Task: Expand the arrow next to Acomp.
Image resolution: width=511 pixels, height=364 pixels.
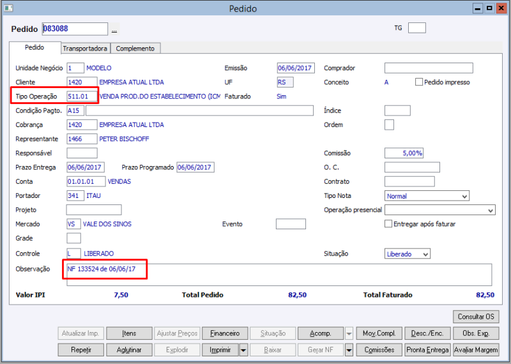Action: pos(349,333)
